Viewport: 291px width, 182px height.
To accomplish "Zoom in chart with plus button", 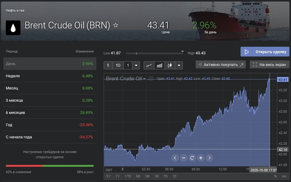I will pyautogui.click(x=201, y=158).
